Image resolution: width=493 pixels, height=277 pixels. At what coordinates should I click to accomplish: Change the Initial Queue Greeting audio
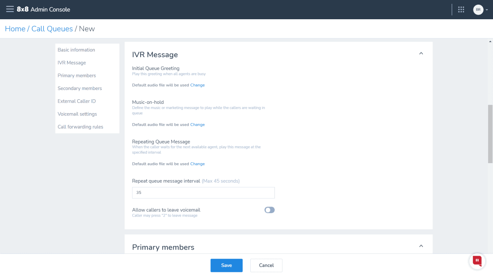coord(197,85)
